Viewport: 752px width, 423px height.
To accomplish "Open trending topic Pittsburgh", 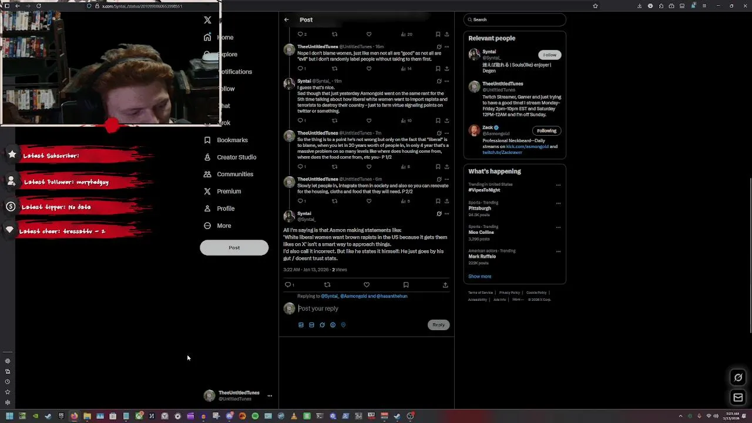I will pos(479,209).
